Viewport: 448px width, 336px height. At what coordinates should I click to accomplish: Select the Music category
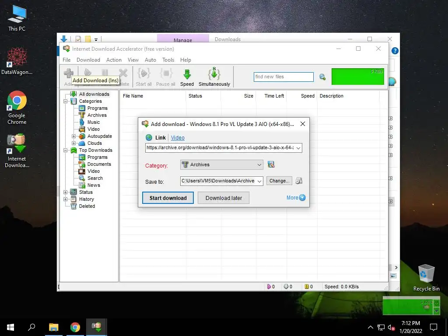pyautogui.click(x=94, y=122)
